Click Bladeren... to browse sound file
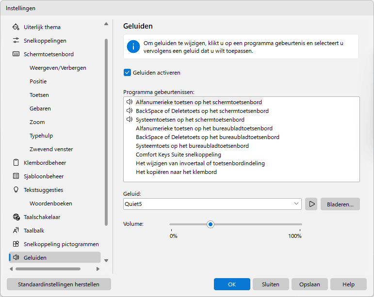 coord(340,204)
